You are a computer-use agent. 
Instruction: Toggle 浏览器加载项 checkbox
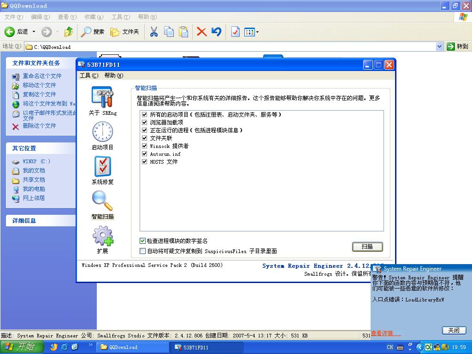tap(144, 122)
